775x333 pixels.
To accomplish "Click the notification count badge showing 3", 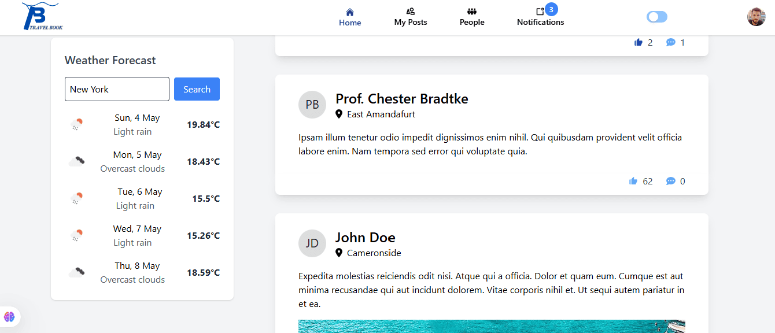I will click(551, 9).
